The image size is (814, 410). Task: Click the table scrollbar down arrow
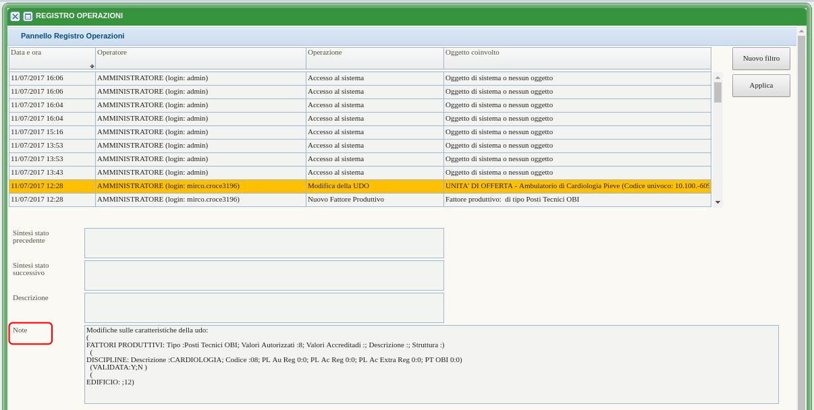[x=717, y=202]
